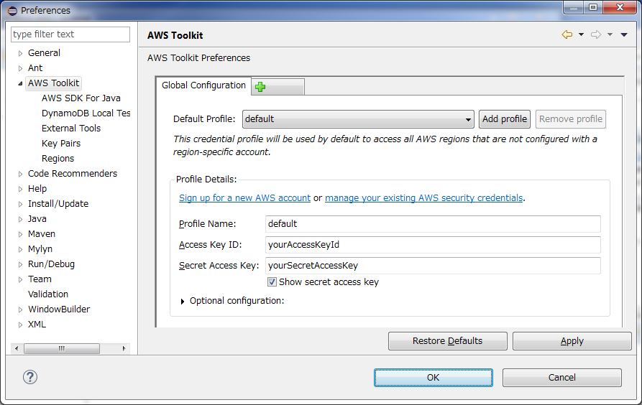Select the XML tree item label
Screen dimensions: 642x405
tap(37, 325)
